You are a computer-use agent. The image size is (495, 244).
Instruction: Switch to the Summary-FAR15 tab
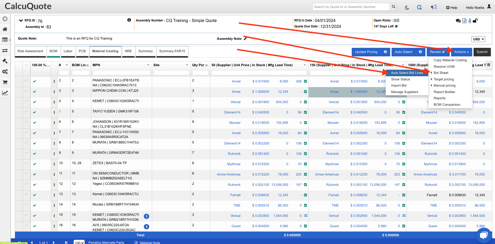(172, 51)
